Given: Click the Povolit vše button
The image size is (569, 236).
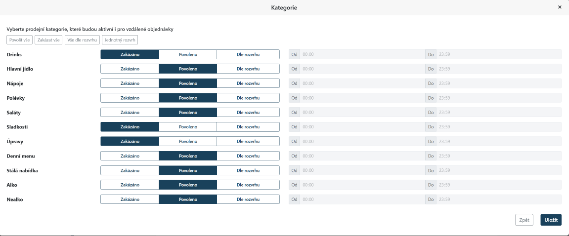Looking at the screenshot, I should pos(19,40).
